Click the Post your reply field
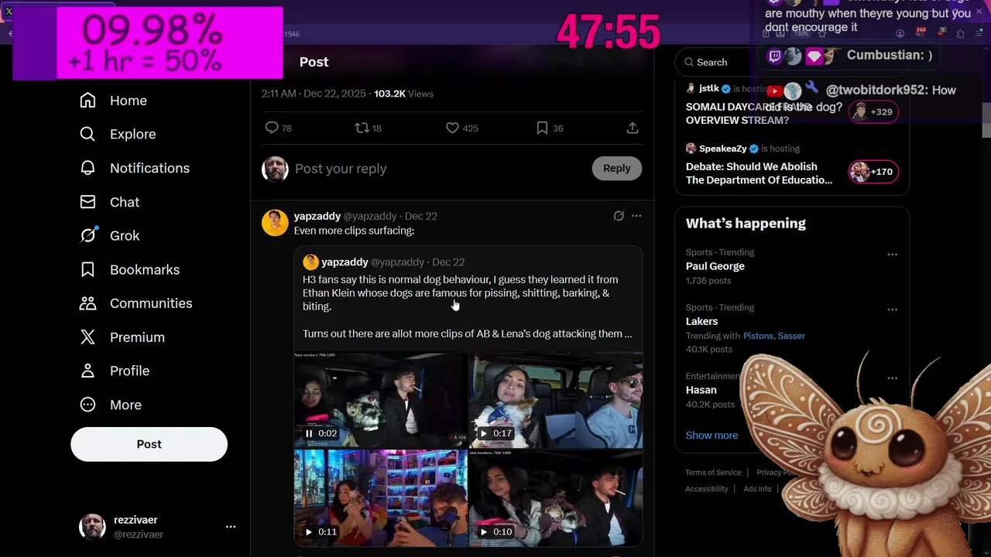The image size is (991, 557). pos(438,169)
